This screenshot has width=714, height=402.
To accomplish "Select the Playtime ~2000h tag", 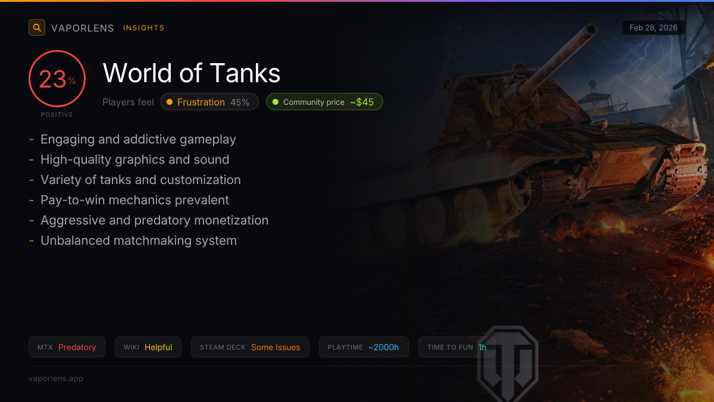I will pyautogui.click(x=364, y=347).
